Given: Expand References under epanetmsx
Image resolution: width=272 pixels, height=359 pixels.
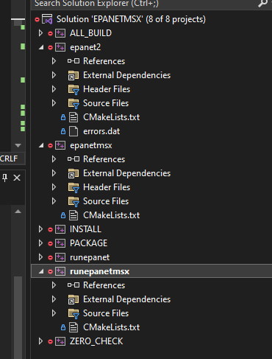Looking at the screenshot, I should [54, 159].
